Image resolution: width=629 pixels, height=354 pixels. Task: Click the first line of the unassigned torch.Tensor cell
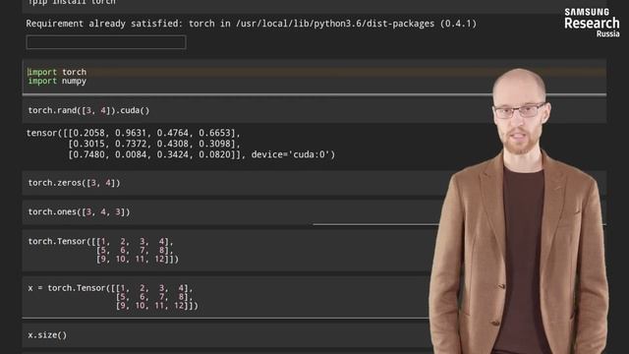[100, 242]
